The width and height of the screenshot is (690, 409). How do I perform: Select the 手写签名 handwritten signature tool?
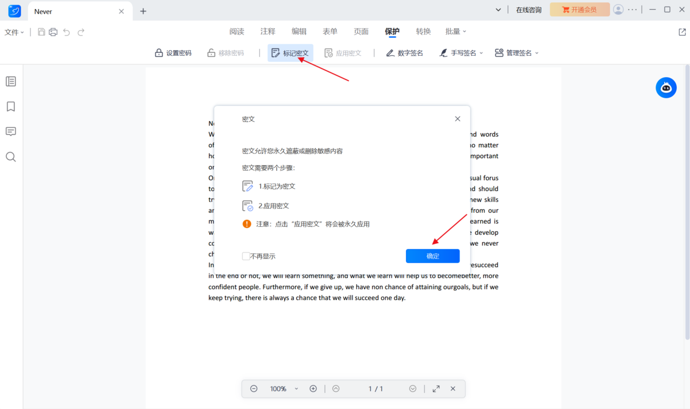[x=457, y=52]
